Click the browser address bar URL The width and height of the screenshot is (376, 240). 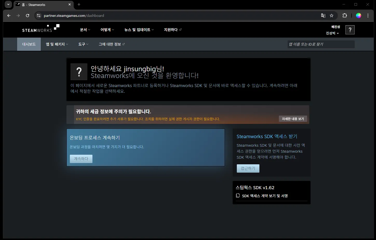click(x=74, y=16)
